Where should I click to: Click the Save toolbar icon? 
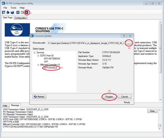12,12
